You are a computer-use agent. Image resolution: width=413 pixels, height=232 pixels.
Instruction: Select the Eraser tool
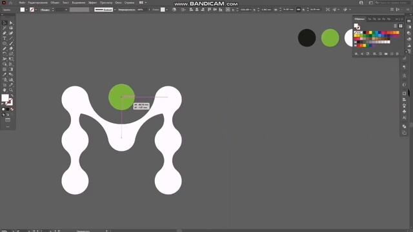[11, 49]
